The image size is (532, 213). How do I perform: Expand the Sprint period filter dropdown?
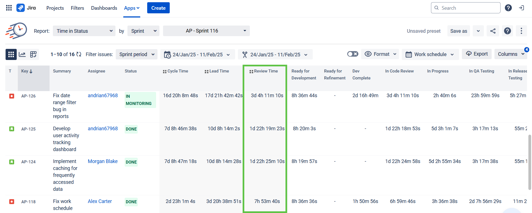coord(137,54)
